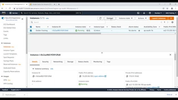Switch to the Security tab
178x100 pixels.
pyautogui.click(x=45, y=62)
